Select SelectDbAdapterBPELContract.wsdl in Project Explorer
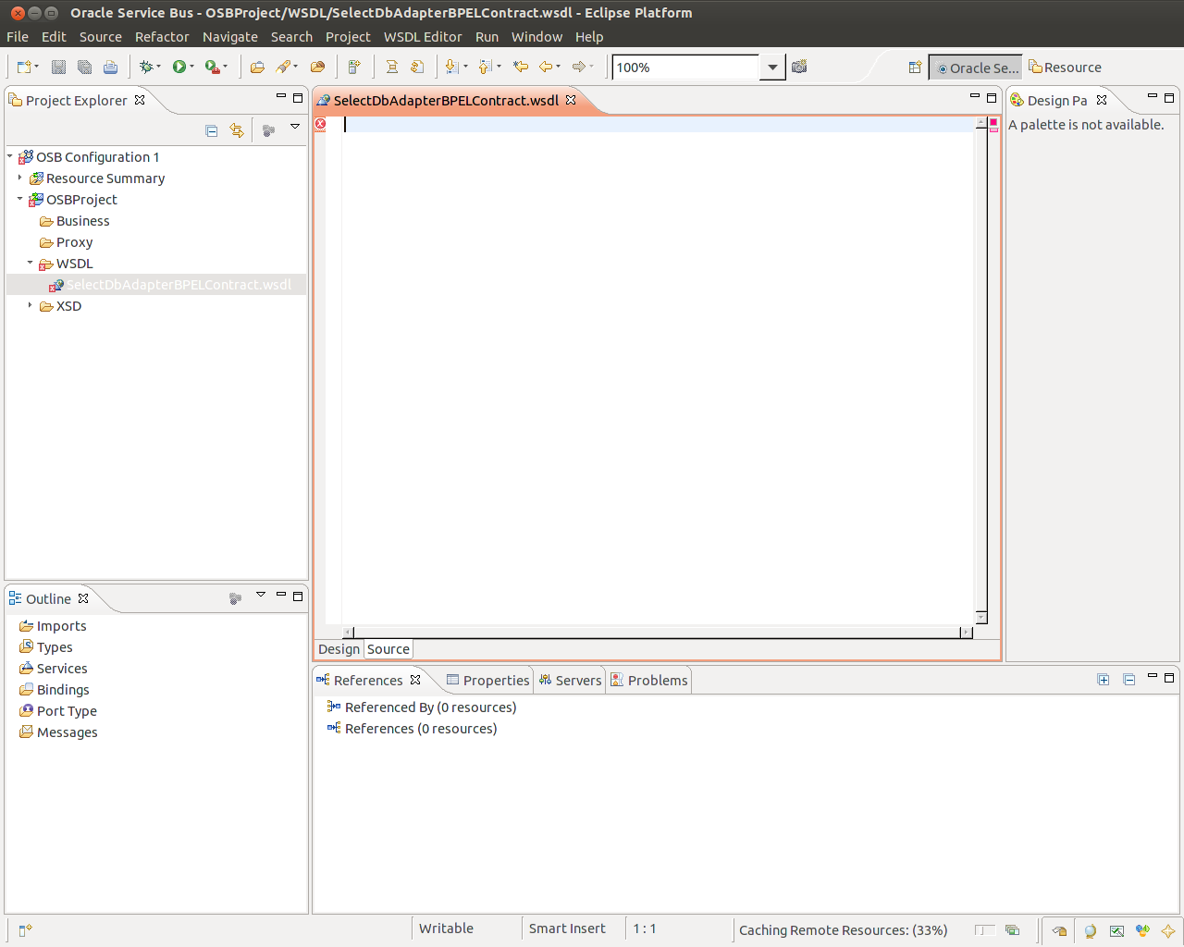Screen dimensions: 1184x947 click(x=179, y=284)
